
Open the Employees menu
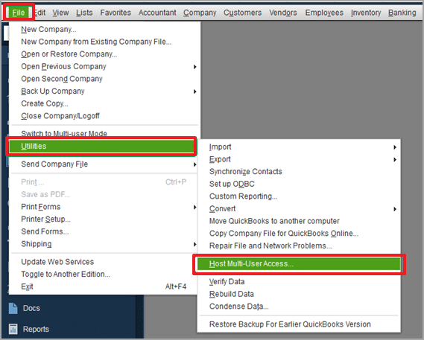pos(324,13)
